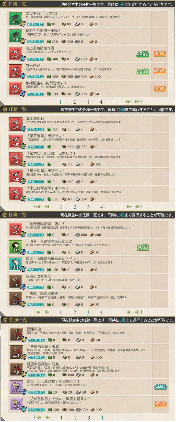The width and height of the screenshot is (176, 422).
Task: Select the 工廠 icon beside 新型魚雷兵装の開発
Action: tap(16, 369)
